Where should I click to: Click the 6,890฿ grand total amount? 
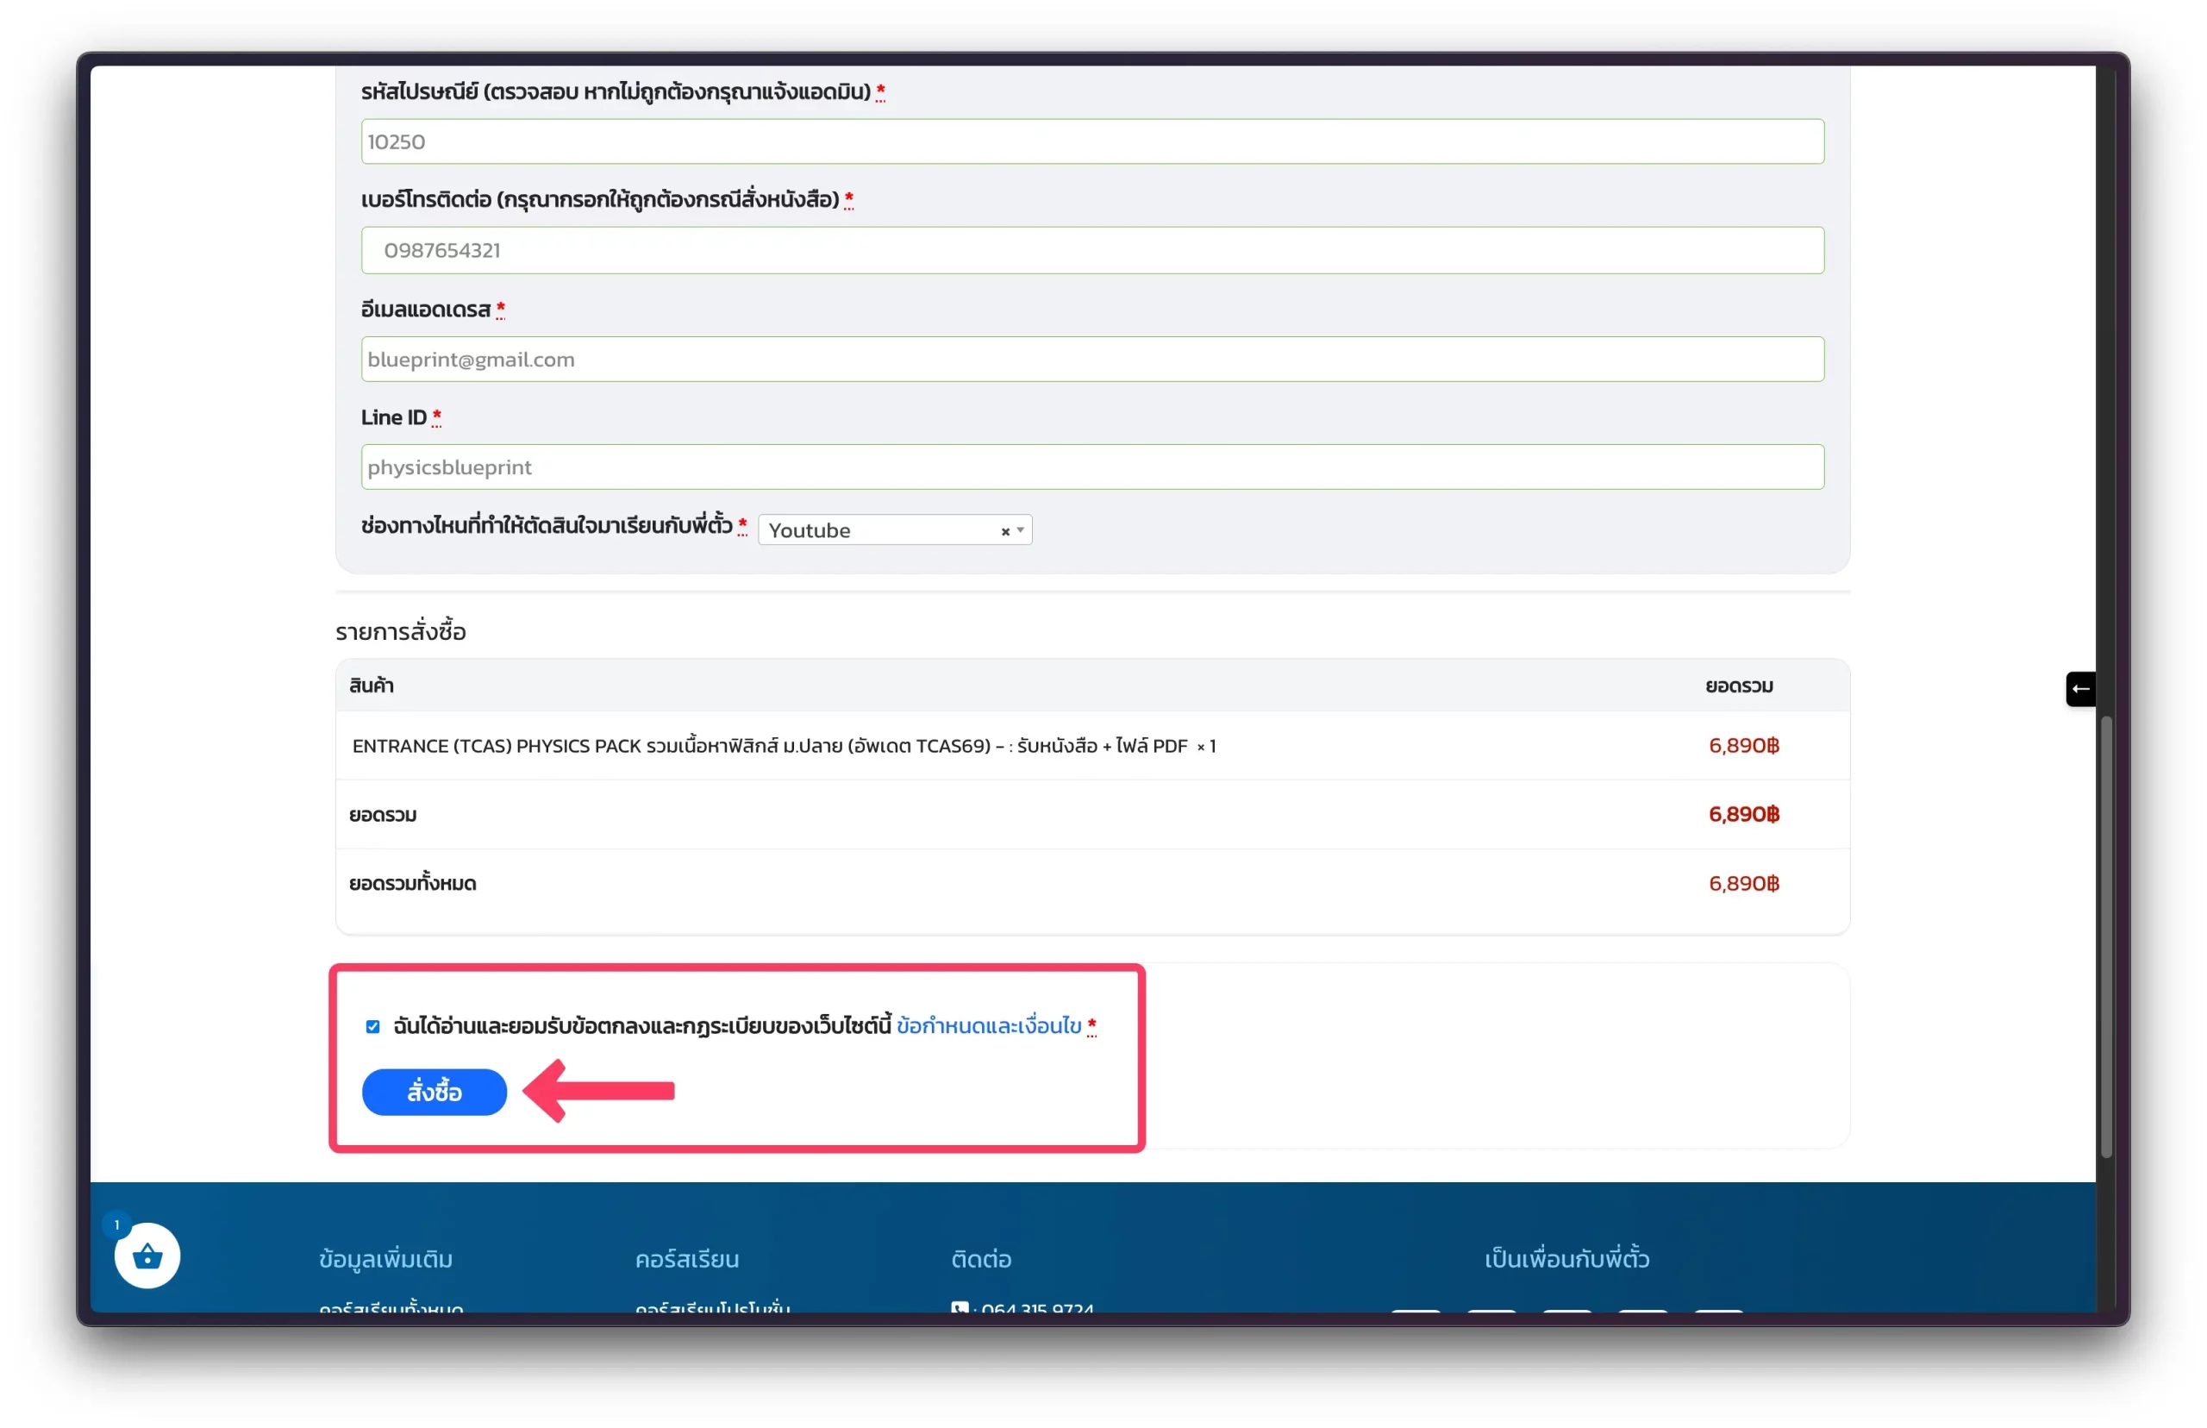point(1743,884)
